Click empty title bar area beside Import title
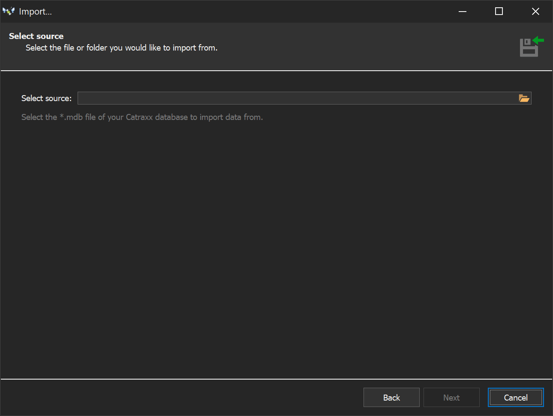 (x=257, y=11)
